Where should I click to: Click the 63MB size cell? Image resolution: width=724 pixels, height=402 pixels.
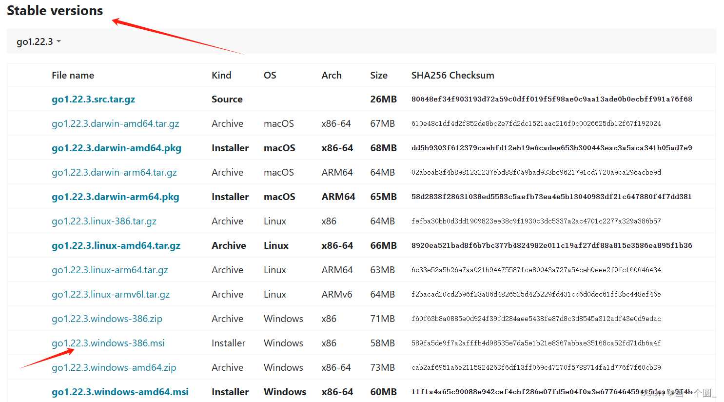[382, 270]
